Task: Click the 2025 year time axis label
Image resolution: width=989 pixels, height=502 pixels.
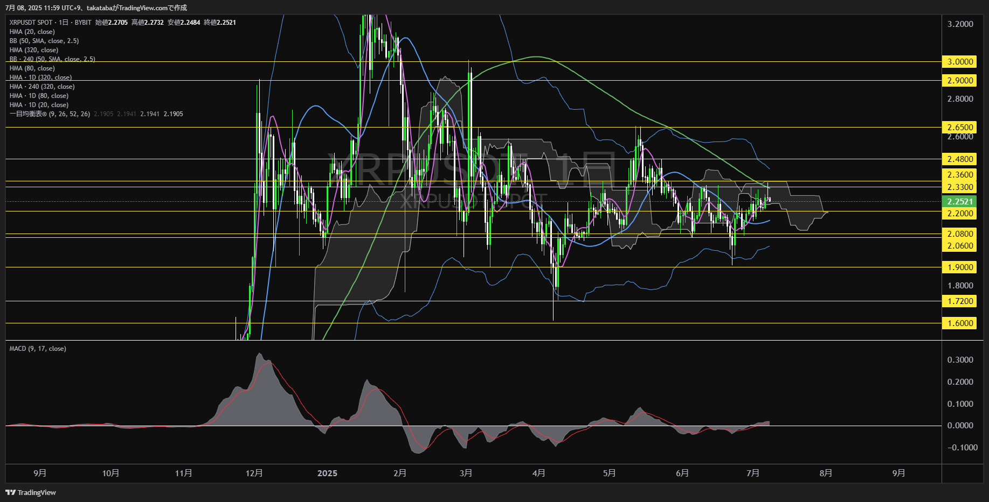Action: tap(327, 473)
